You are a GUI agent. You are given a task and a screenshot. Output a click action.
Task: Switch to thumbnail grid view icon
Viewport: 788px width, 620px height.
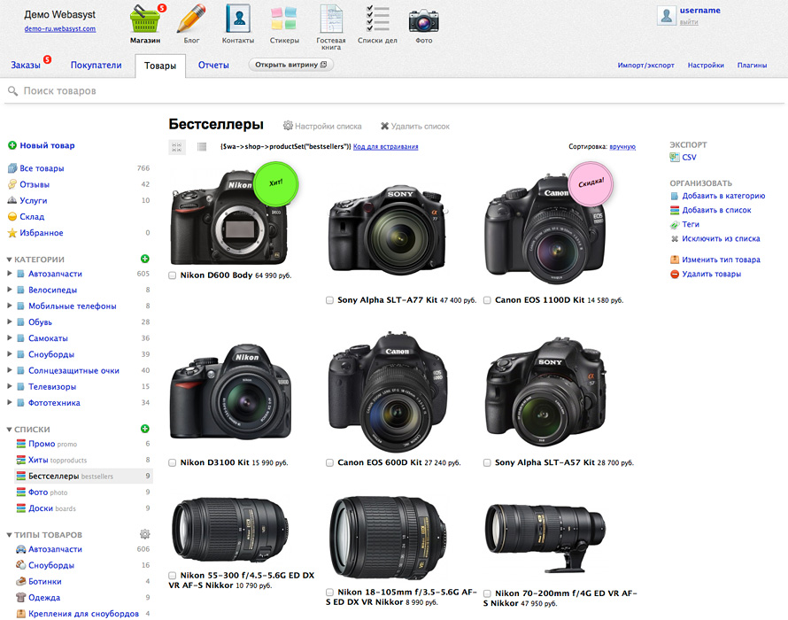tap(176, 147)
